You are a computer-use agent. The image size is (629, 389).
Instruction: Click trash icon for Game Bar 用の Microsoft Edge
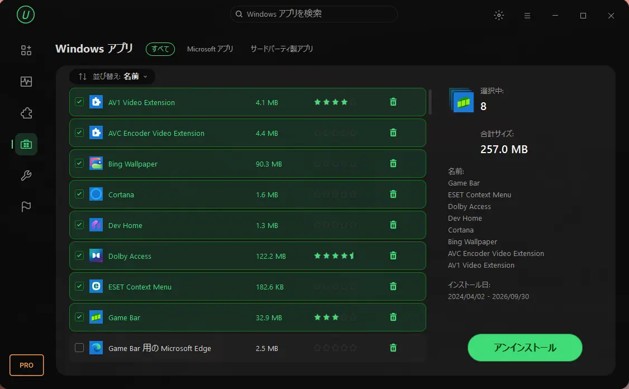[x=393, y=348]
